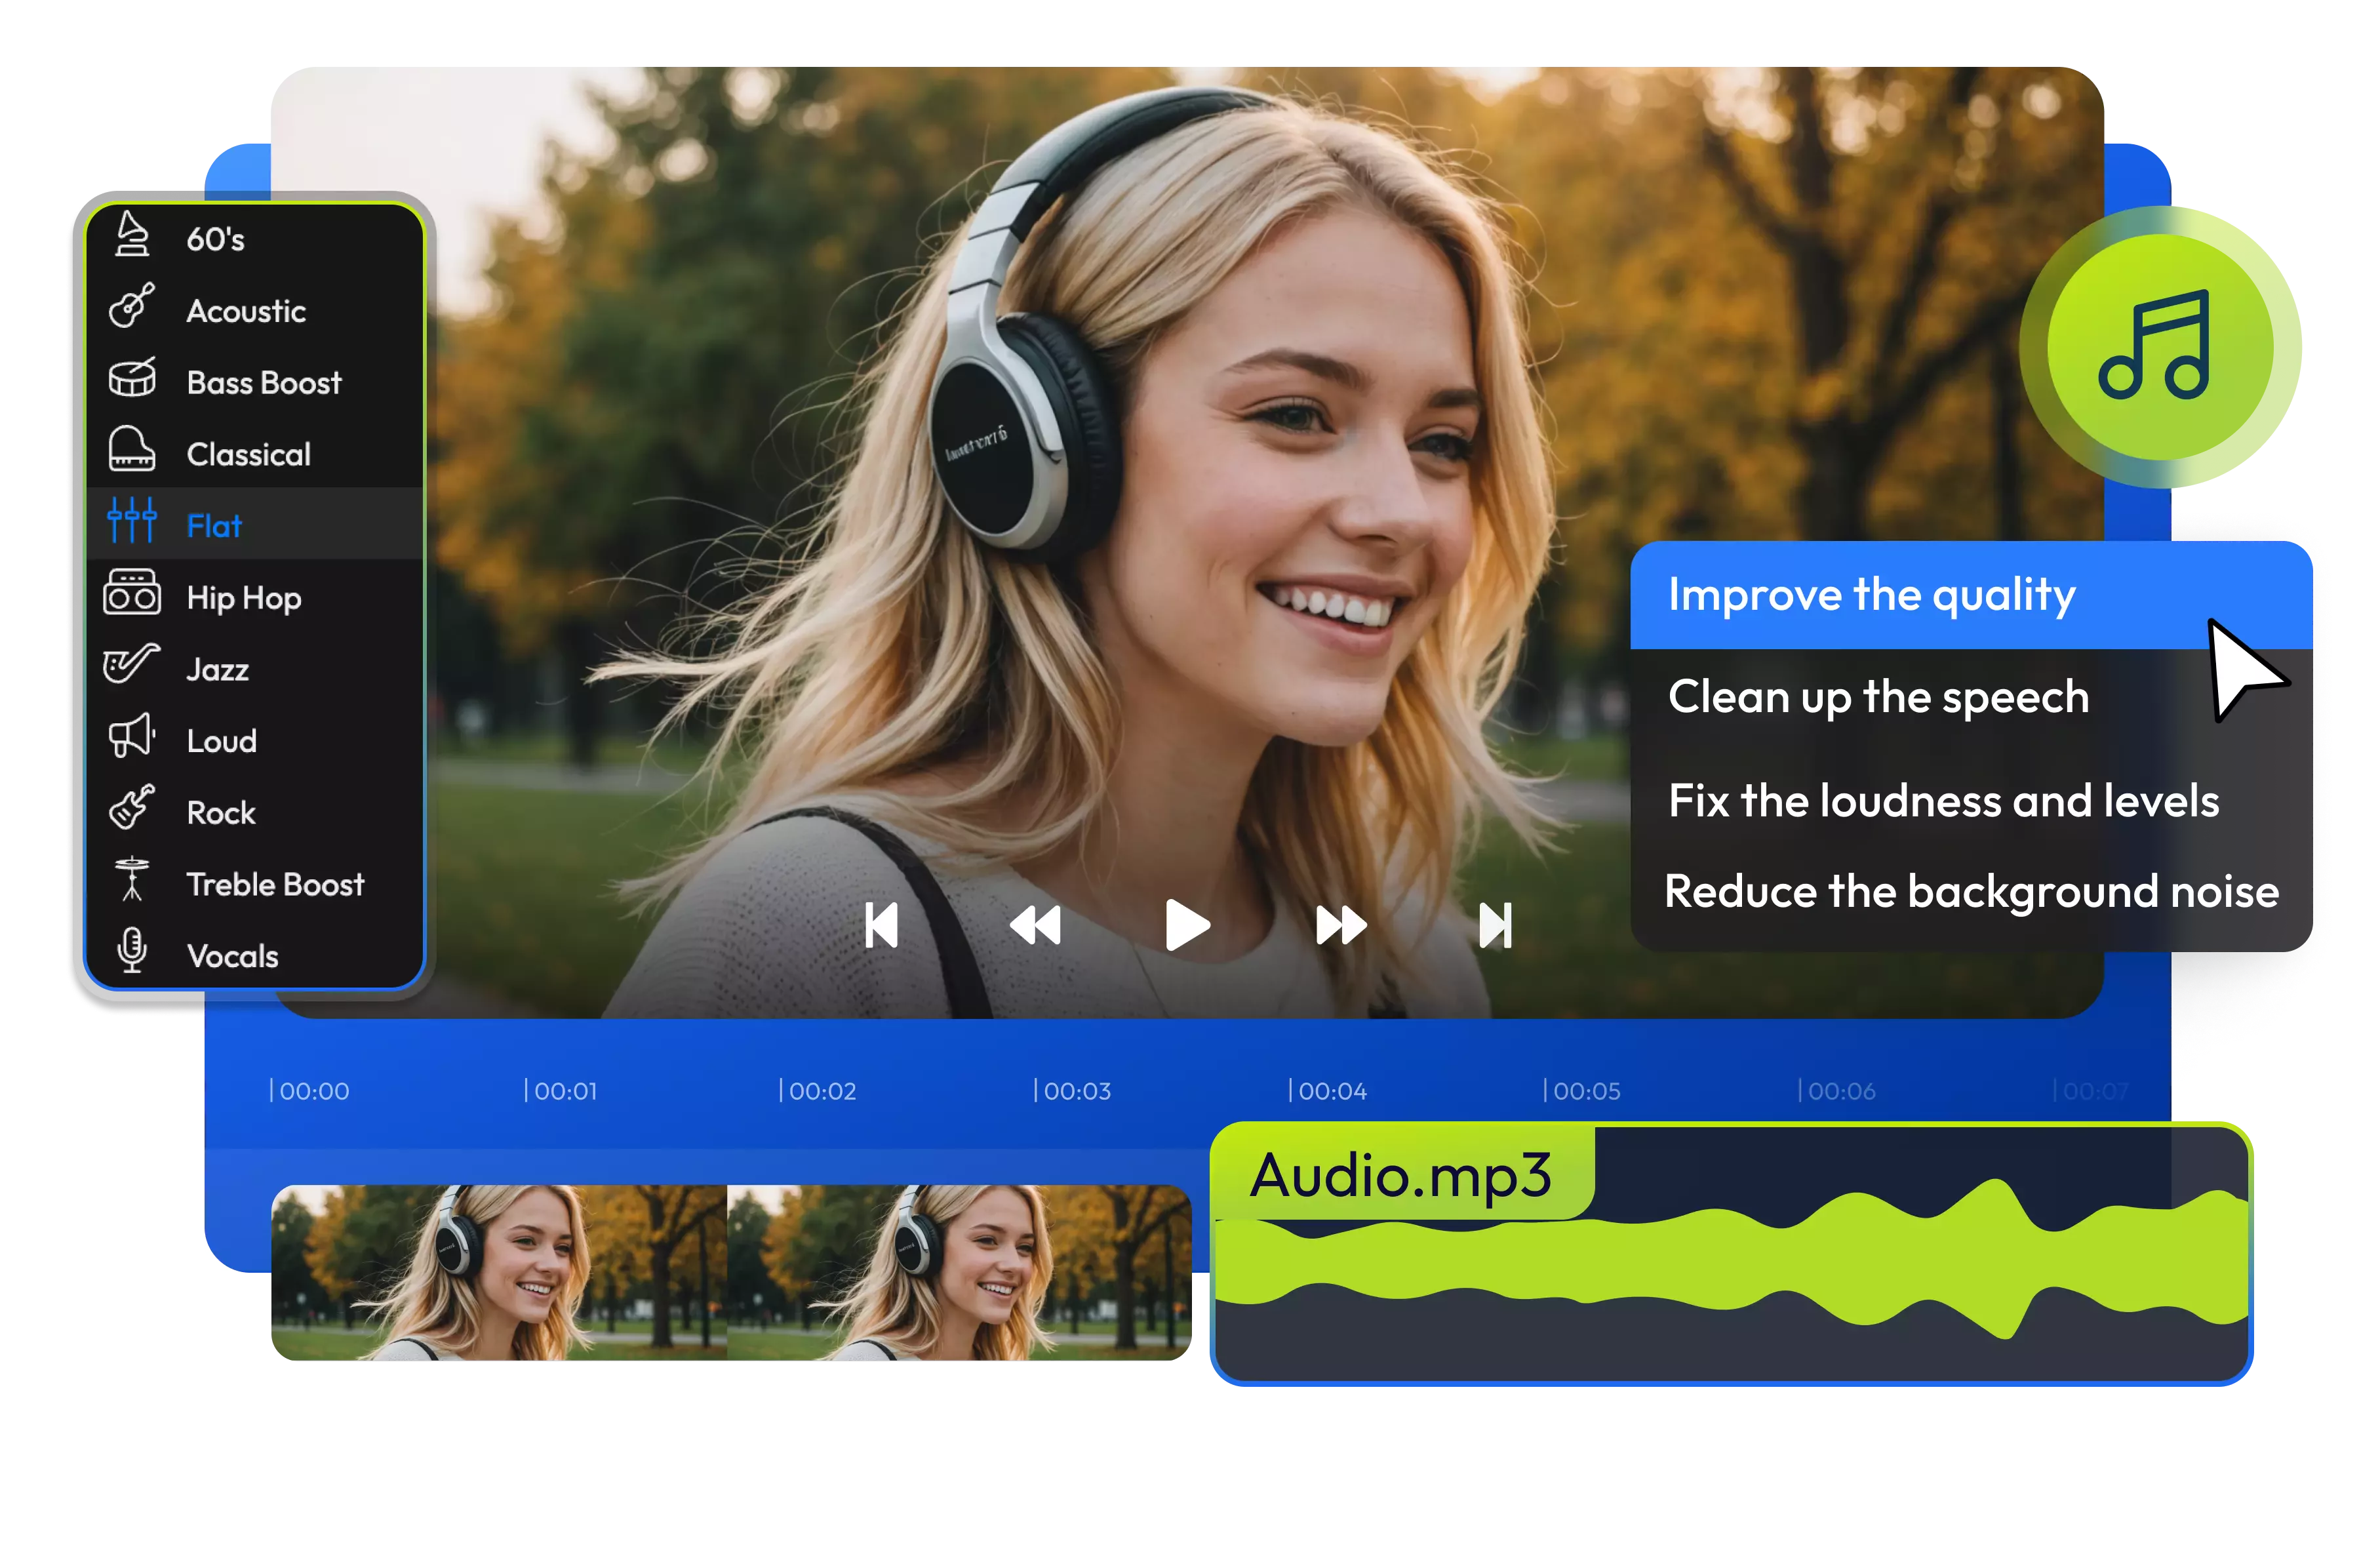This screenshot has height=1558, width=2380.
Task: Select the Acoustic guitar icon
Action: 131,306
